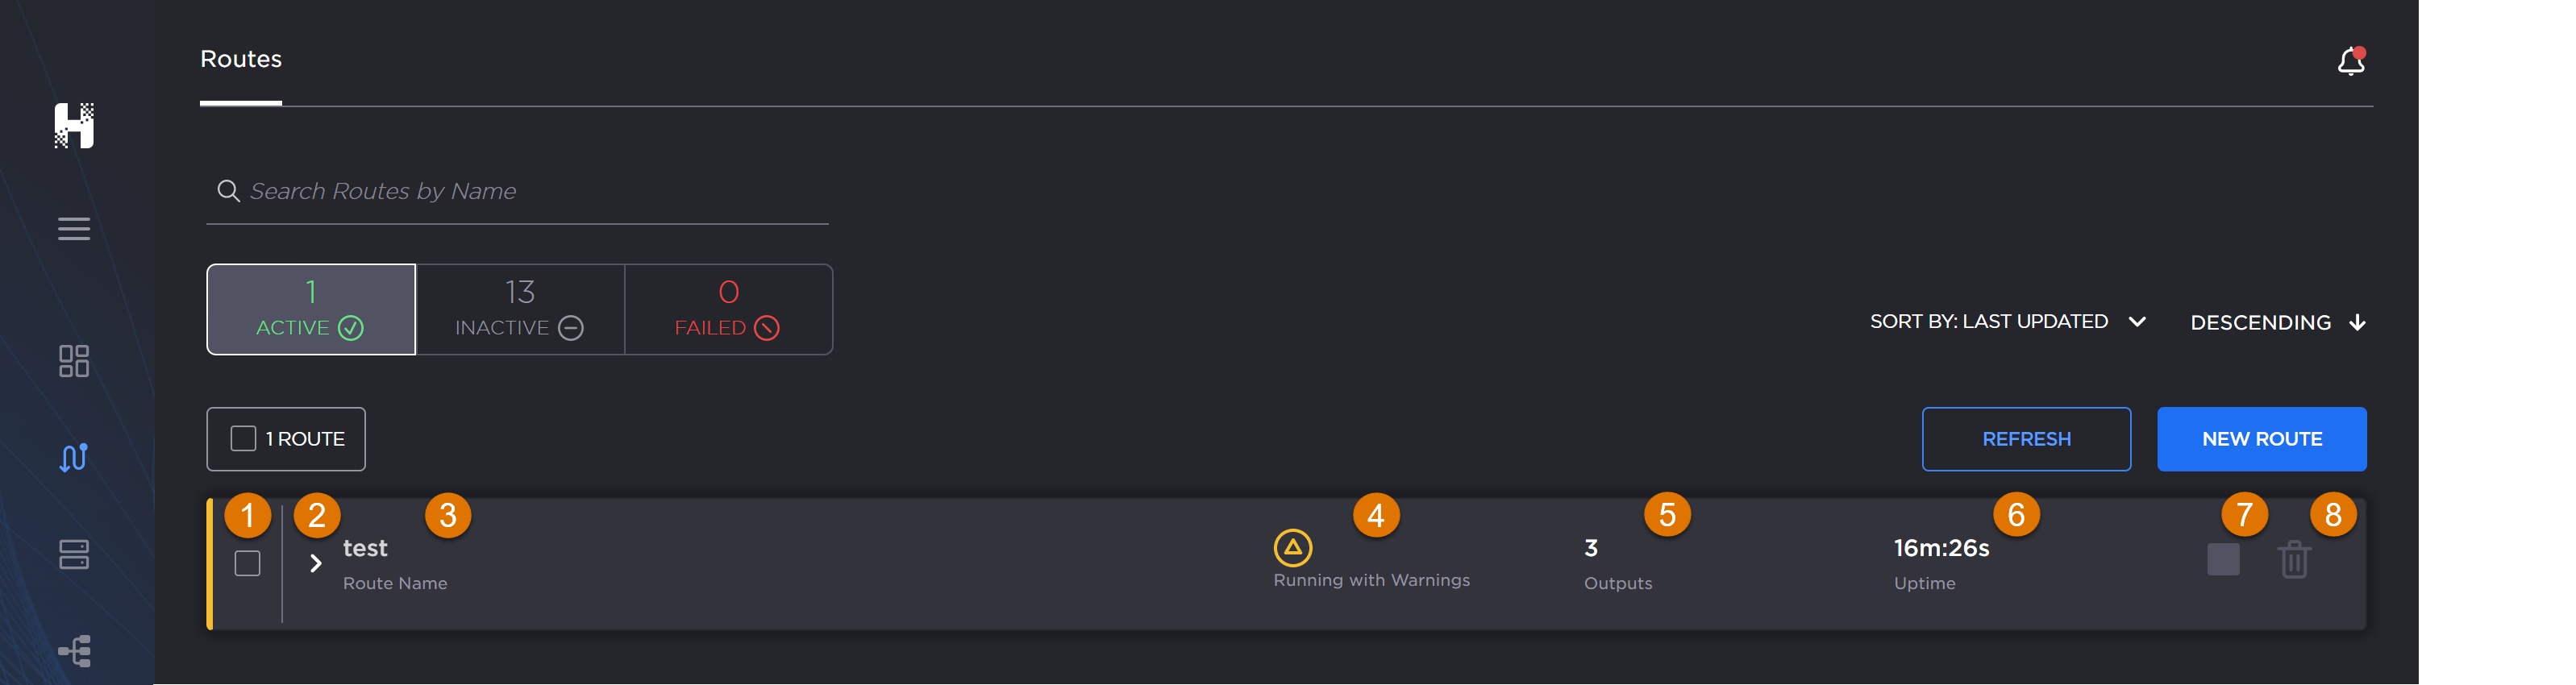Viewport: 2576px width, 685px height.
Task: Click the New Route button
Action: 2261,439
